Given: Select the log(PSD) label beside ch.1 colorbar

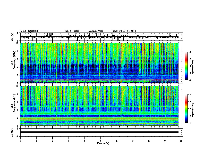Looking at the screenshot, I should pos(193,67).
